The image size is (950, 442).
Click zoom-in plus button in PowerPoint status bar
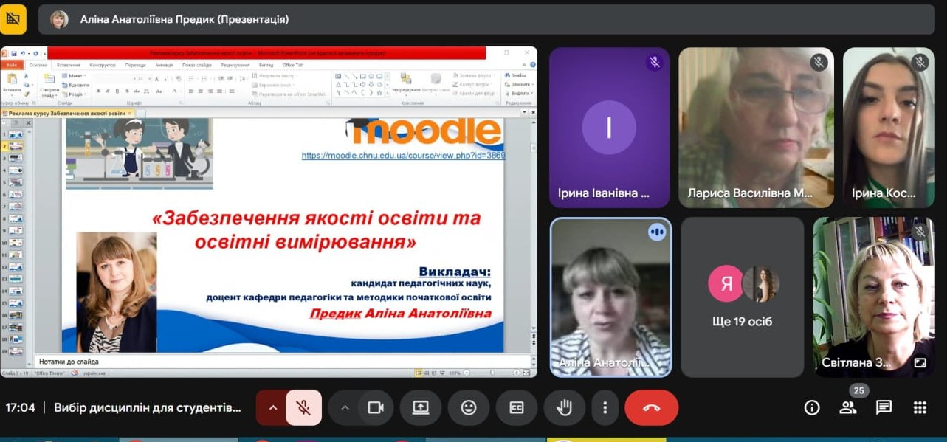[516, 373]
